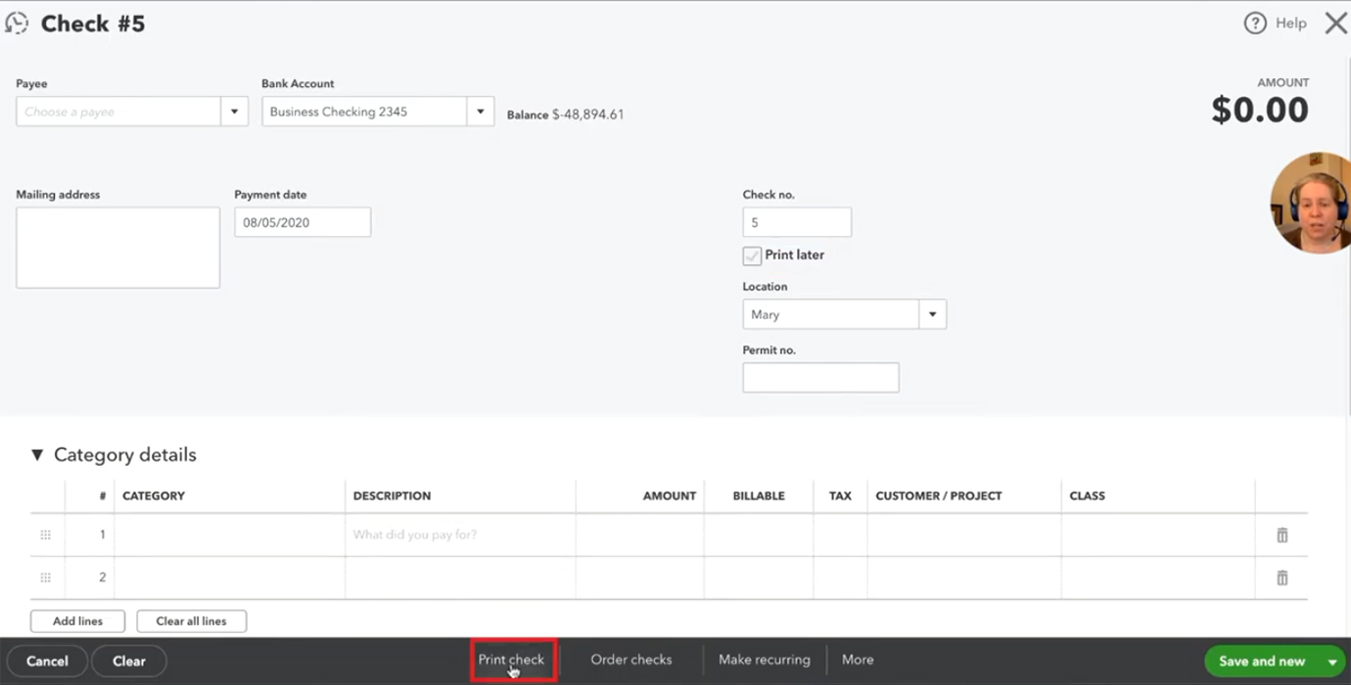The width and height of the screenshot is (1351, 685).
Task: Open the recent transactions clock icon
Action: click(17, 23)
